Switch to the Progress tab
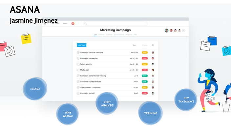 [x=129, y=35]
